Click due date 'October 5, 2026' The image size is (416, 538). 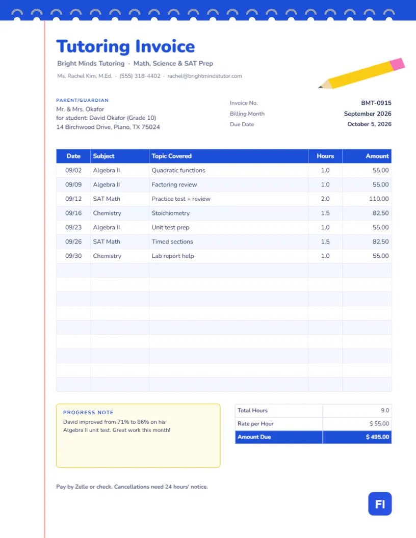coord(369,124)
